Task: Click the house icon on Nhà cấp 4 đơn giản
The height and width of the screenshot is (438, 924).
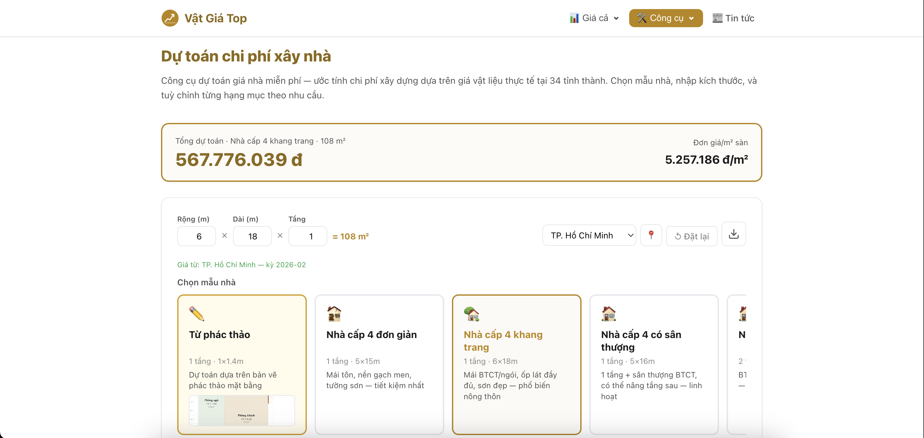Action: tap(334, 314)
